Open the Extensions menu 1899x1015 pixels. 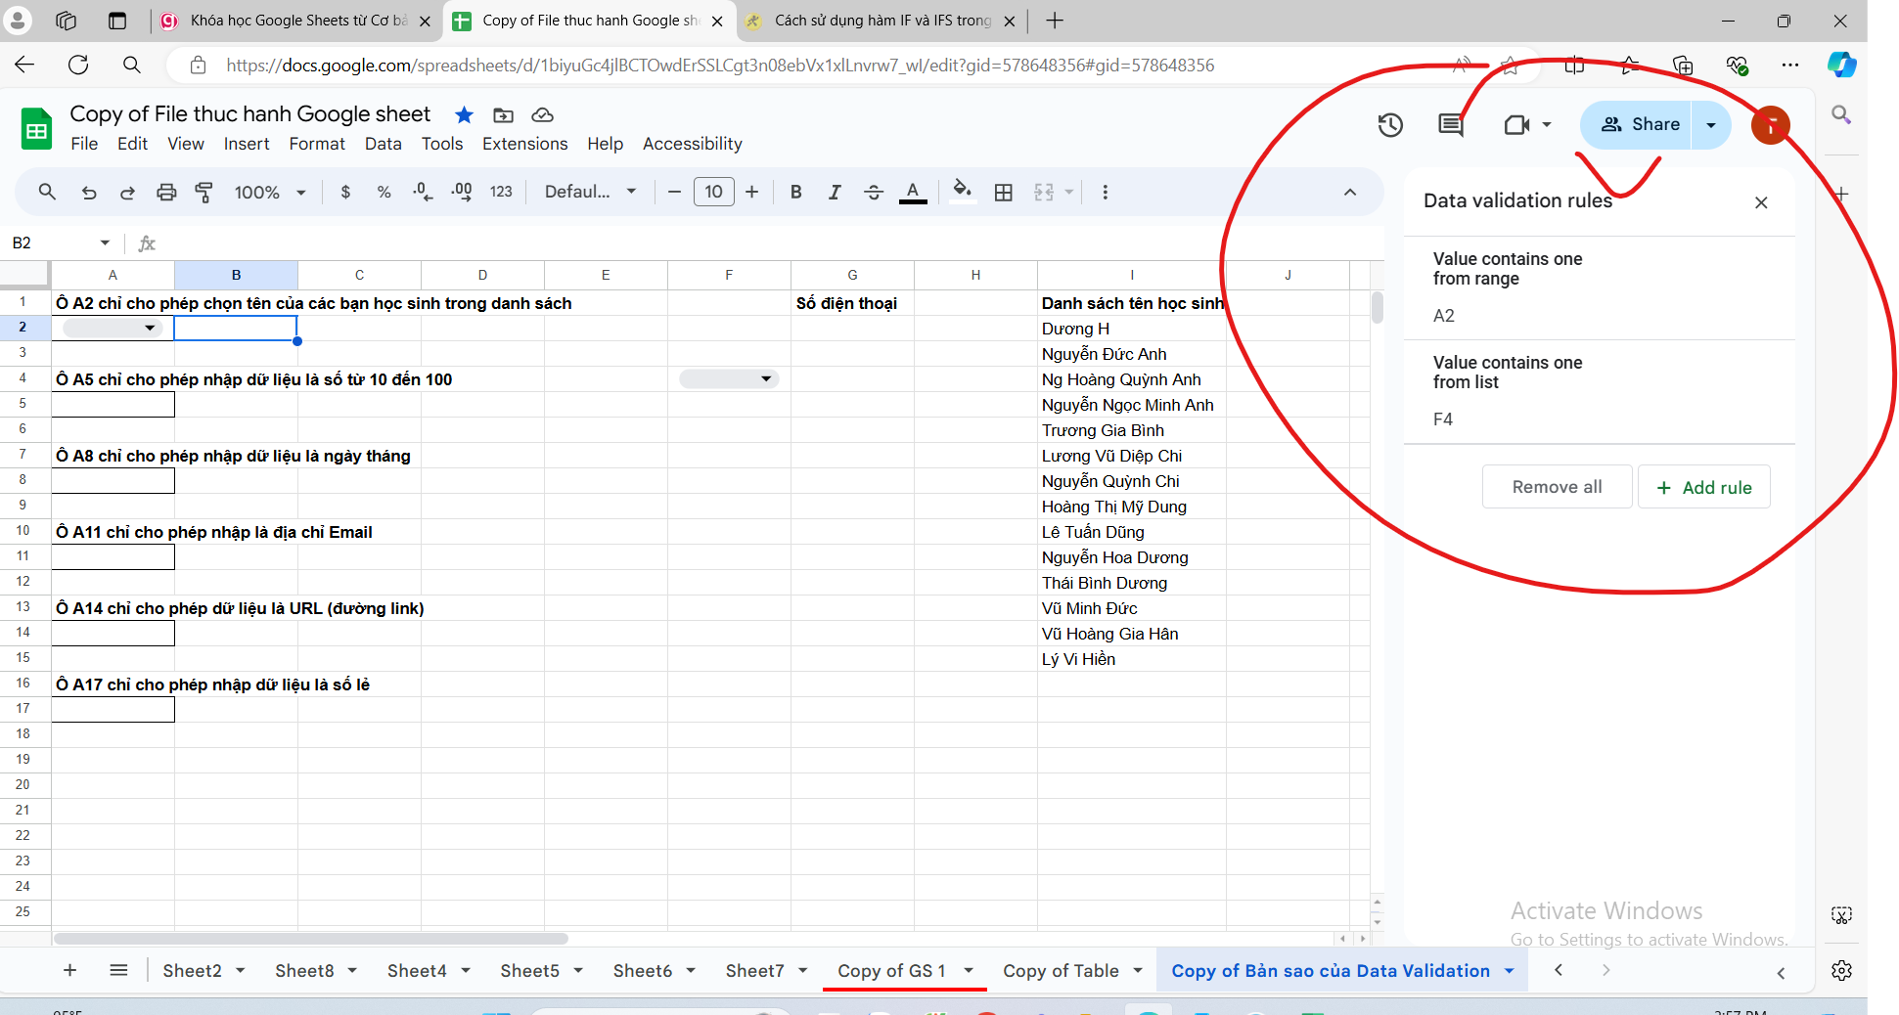tap(524, 144)
